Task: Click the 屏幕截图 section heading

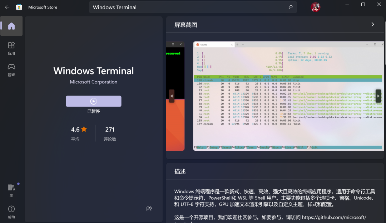Action: point(185,25)
